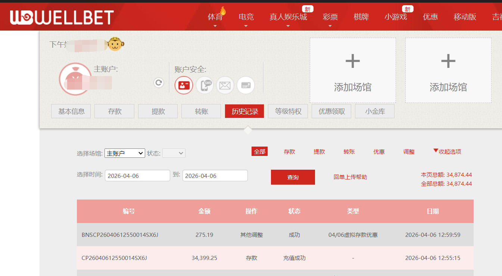Filter records by 提款 withdrawals
Screen dimensions: 502x276
point(319,151)
